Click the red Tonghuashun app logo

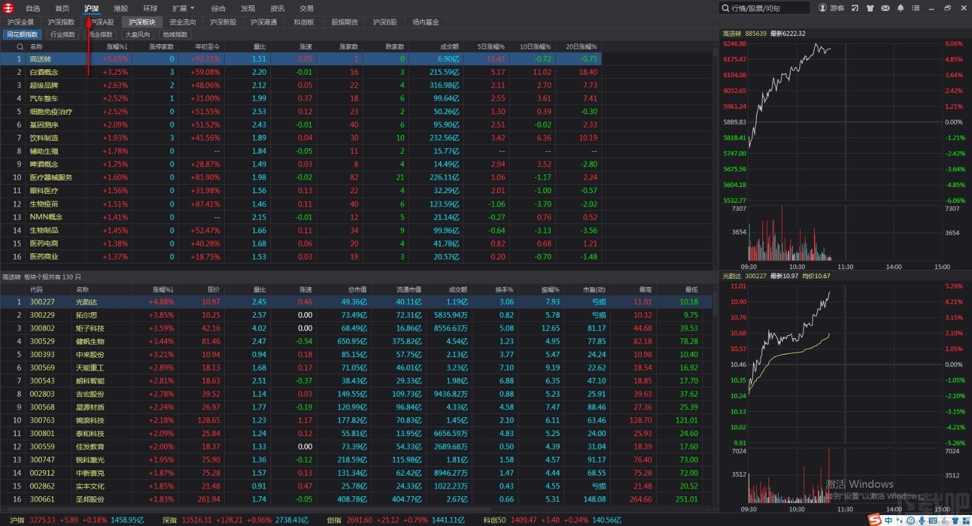pos(9,8)
